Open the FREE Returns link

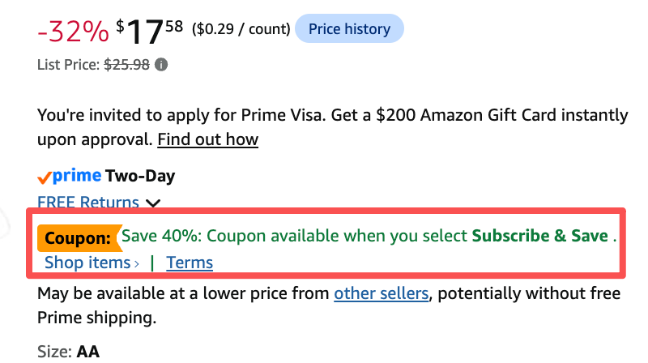[88, 202]
